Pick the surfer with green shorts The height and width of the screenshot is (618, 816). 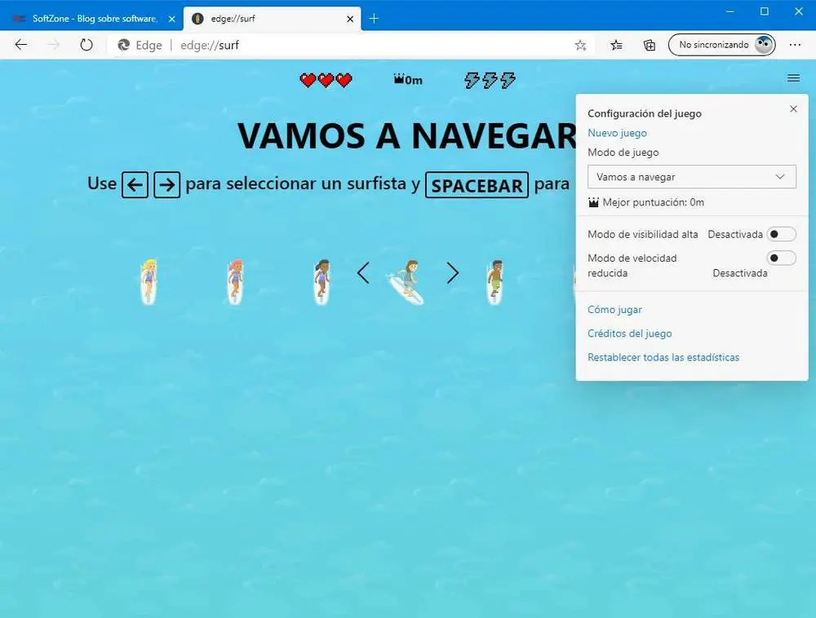(x=495, y=282)
